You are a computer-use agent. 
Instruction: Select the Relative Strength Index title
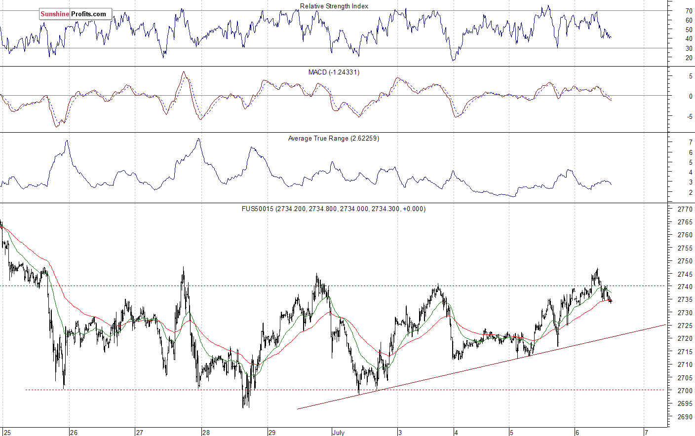tap(334, 6)
